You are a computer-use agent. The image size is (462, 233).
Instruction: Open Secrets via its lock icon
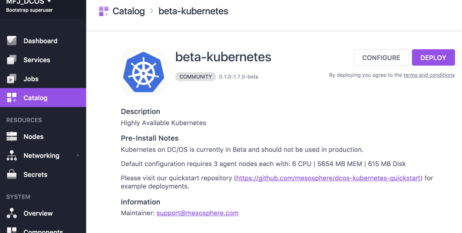click(x=12, y=175)
